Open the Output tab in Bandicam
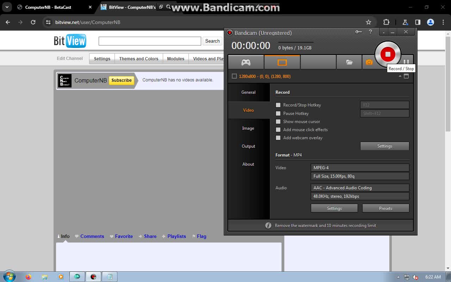This screenshot has height=282, width=451. pyautogui.click(x=248, y=146)
